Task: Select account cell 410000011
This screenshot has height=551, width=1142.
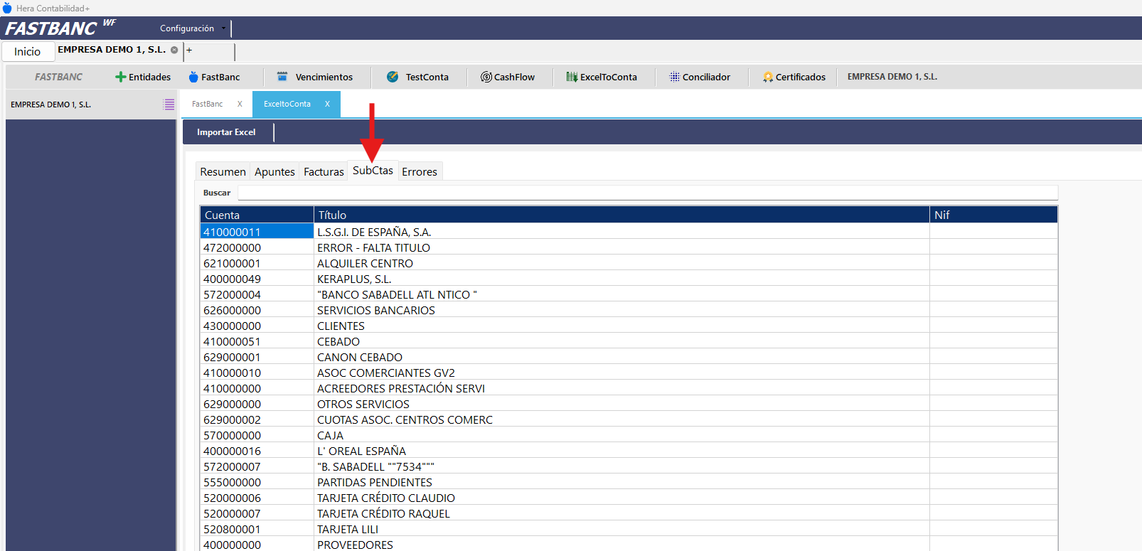Action: click(x=257, y=232)
